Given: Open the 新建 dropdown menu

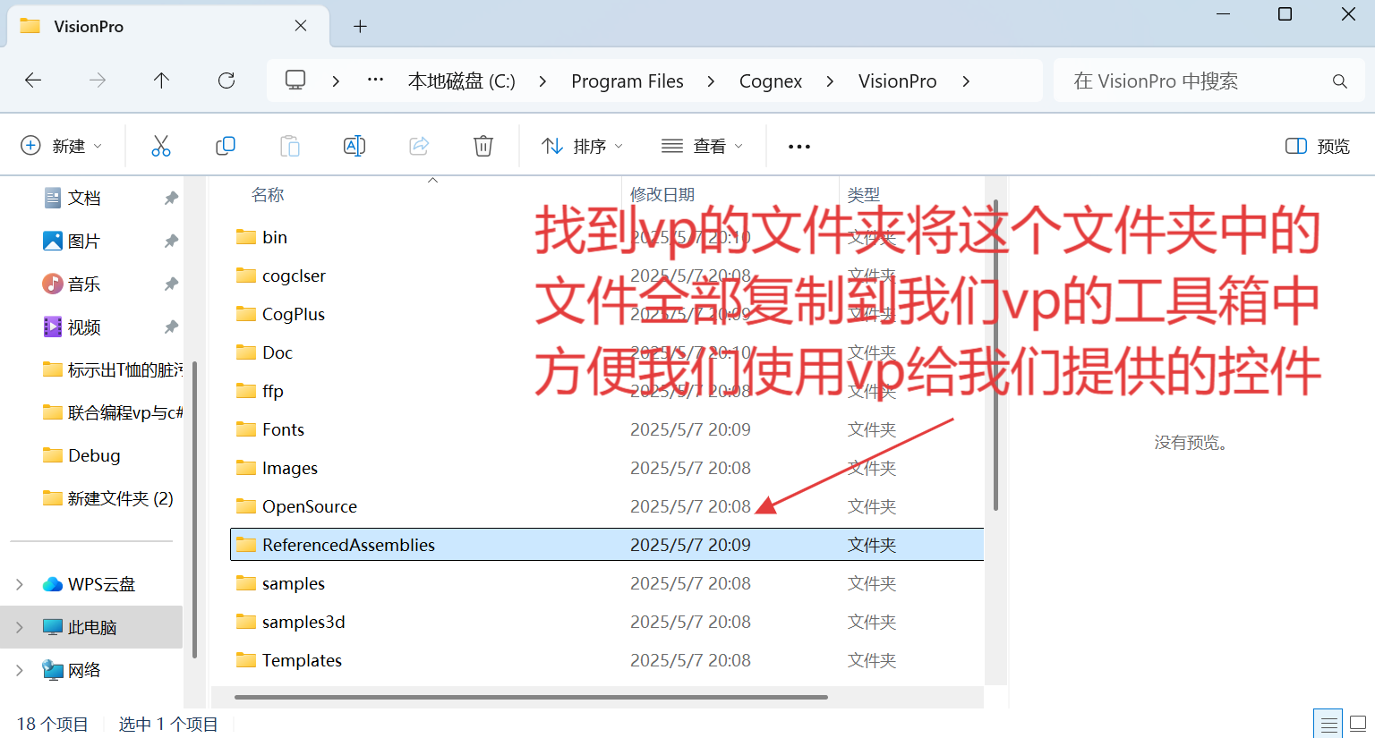Looking at the screenshot, I should [x=62, y=146].
